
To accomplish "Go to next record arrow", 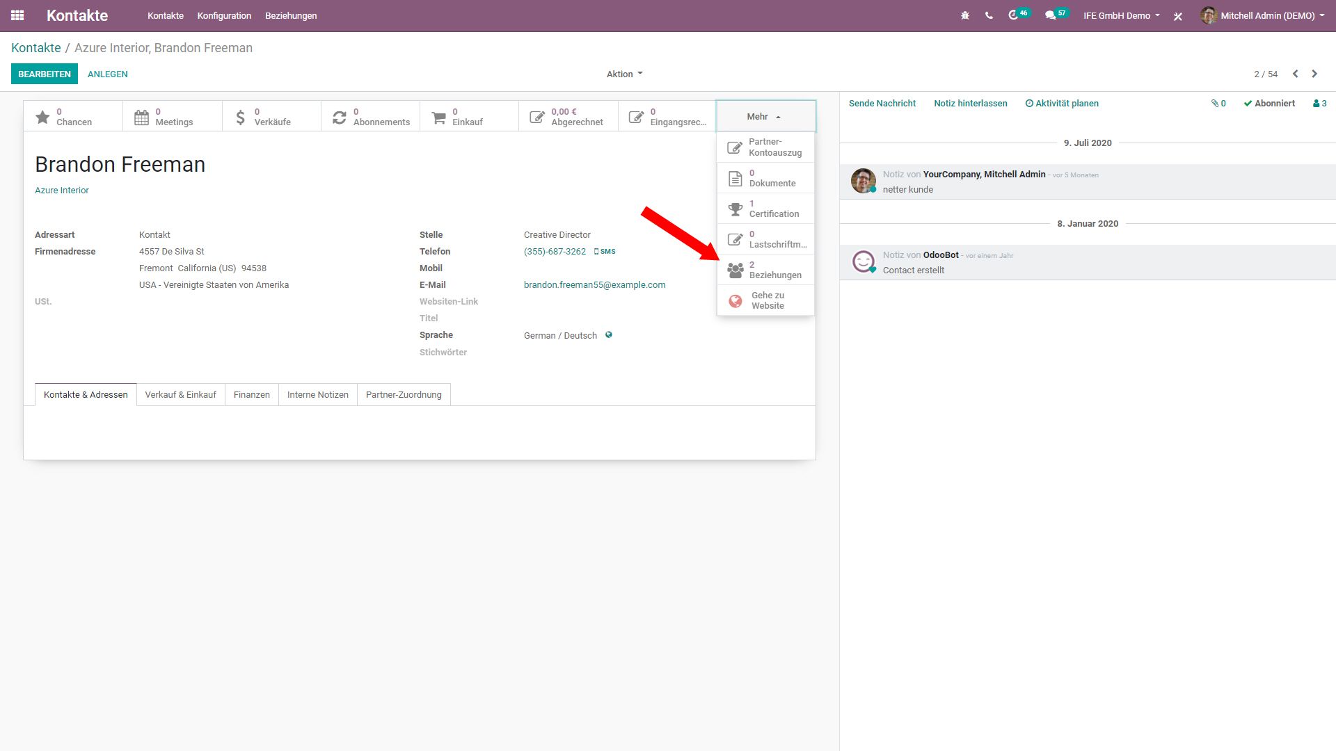I will pos(1314,74).
